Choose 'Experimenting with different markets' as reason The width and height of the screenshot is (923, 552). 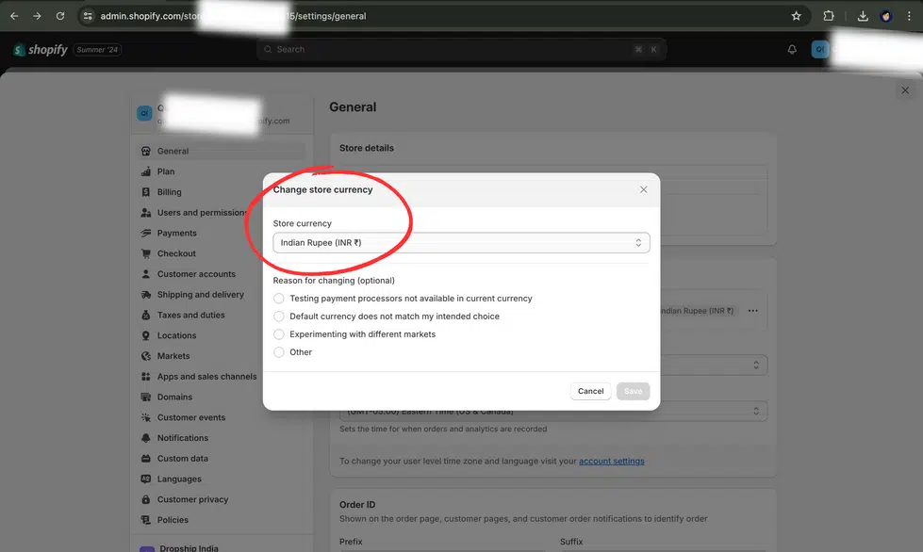pyautogui.click(x=278, y=333)
